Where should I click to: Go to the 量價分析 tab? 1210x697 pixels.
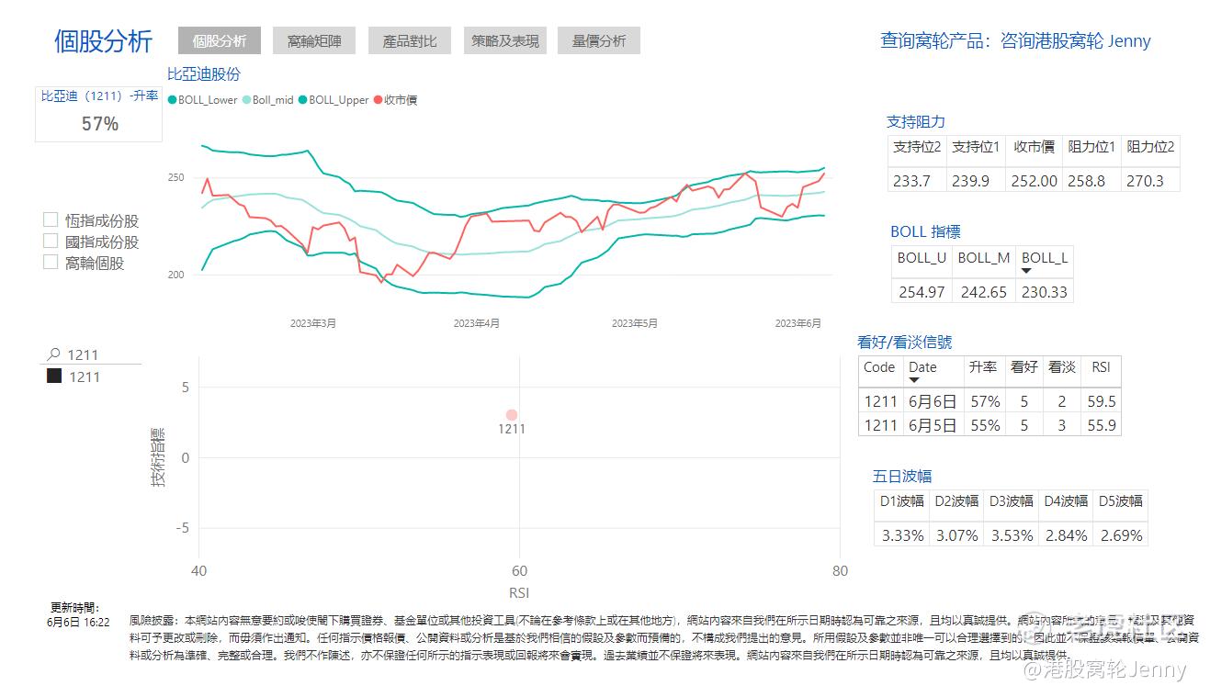pyautogui.click(x=599, y=40)
